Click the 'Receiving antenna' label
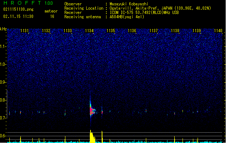This screenshot has width=226, height=143. [83, 17]
